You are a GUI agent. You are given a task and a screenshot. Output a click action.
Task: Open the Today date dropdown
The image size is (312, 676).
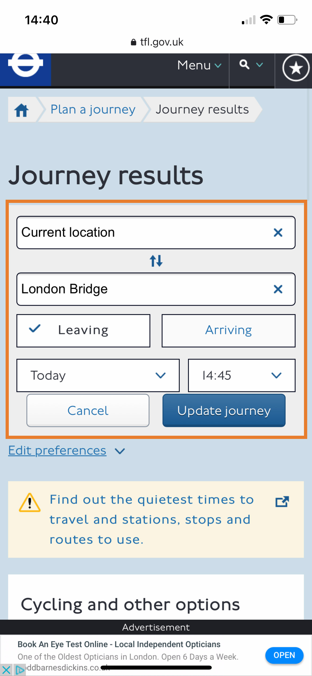click(98, 375)
